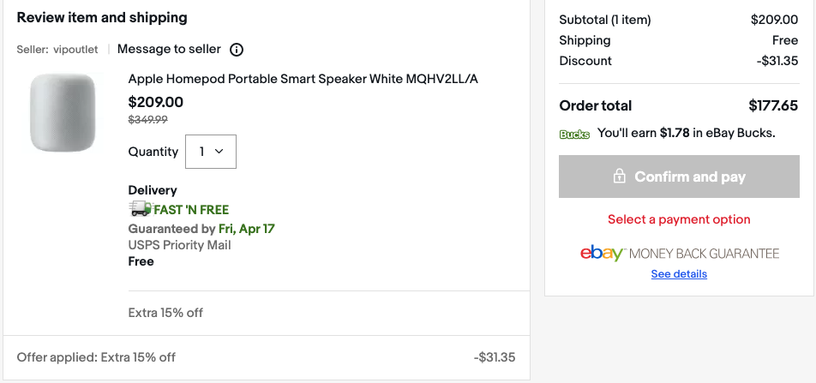This screenshot has height=383, width=816.
Task: Click the Quantity dropdown chevron arrow
Action: click(x=219, y=152)
